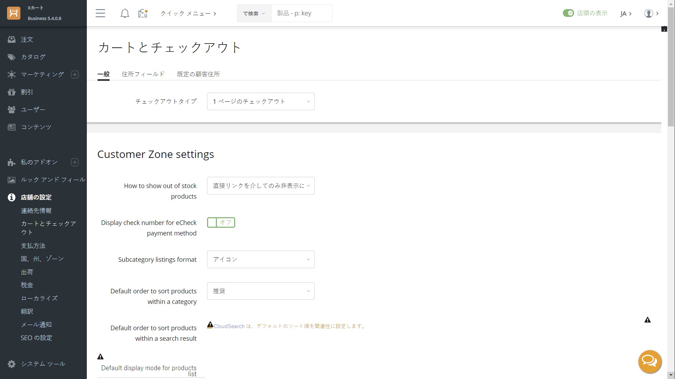Screen dimensions: 675x379
Task: Open the チェックアウトタイプ dropdown
Action: (261, 101)
